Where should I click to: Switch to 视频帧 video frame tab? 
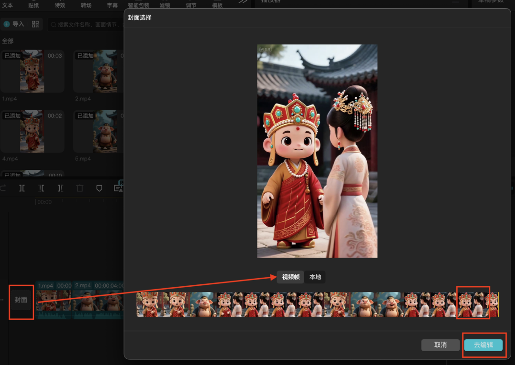tap(290, 277)
